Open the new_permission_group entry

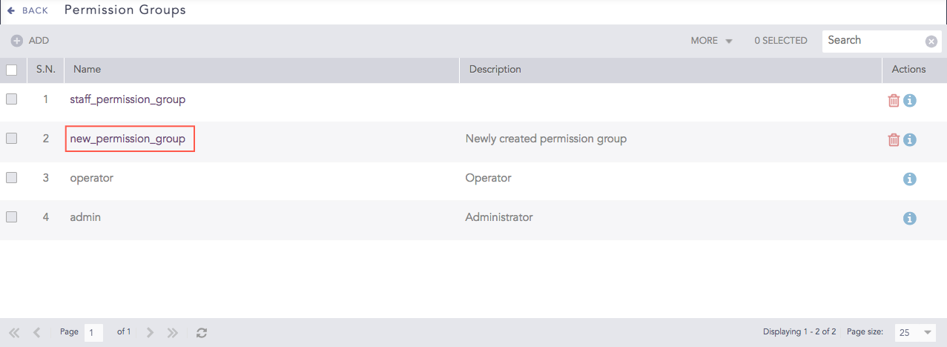tap(128, 139)
